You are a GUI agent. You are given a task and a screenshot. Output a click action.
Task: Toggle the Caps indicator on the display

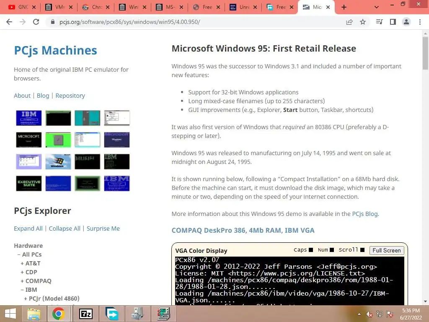pyautogui.click(x=311, y=250)
